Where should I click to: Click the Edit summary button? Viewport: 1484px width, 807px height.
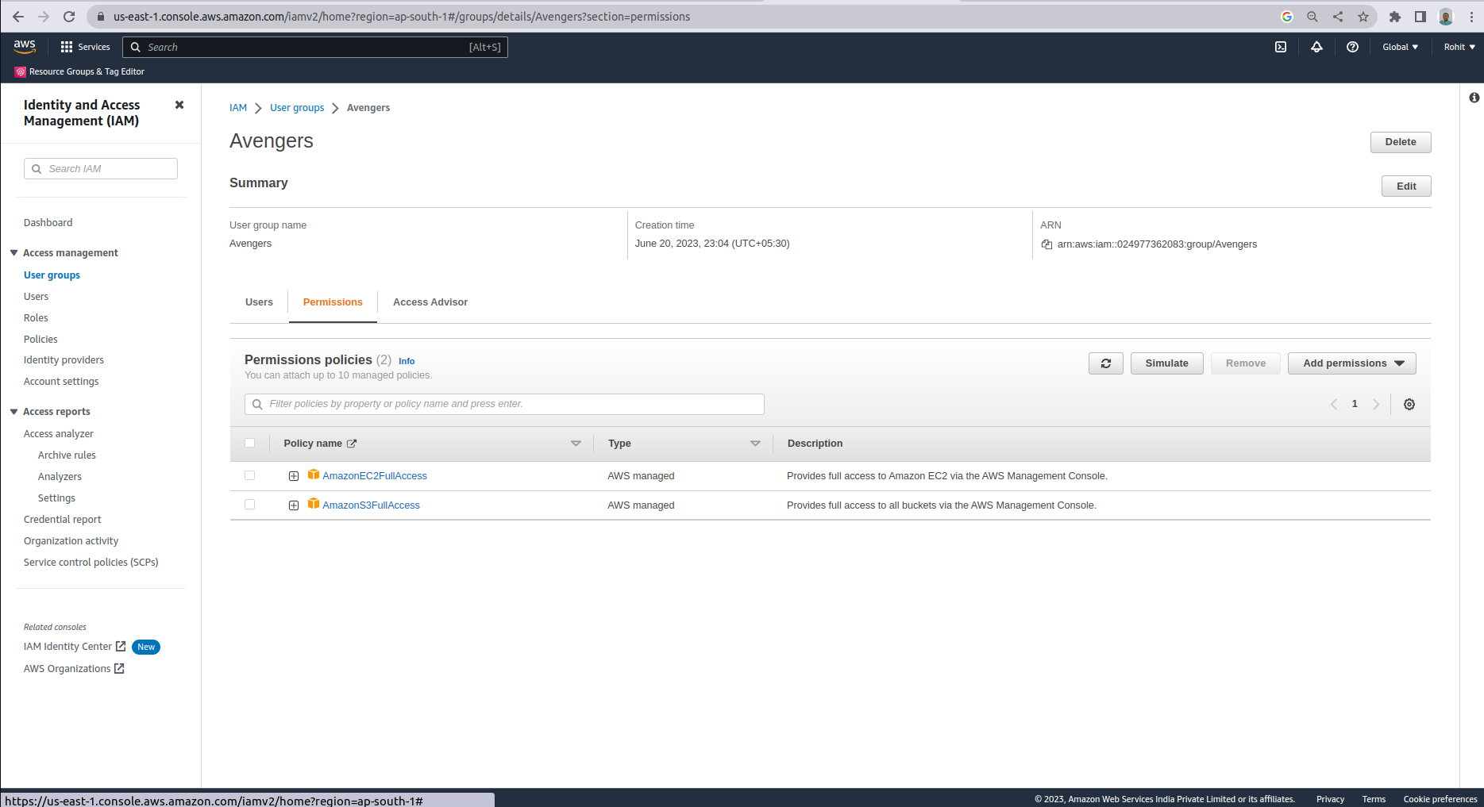[x=1406, y=186]
